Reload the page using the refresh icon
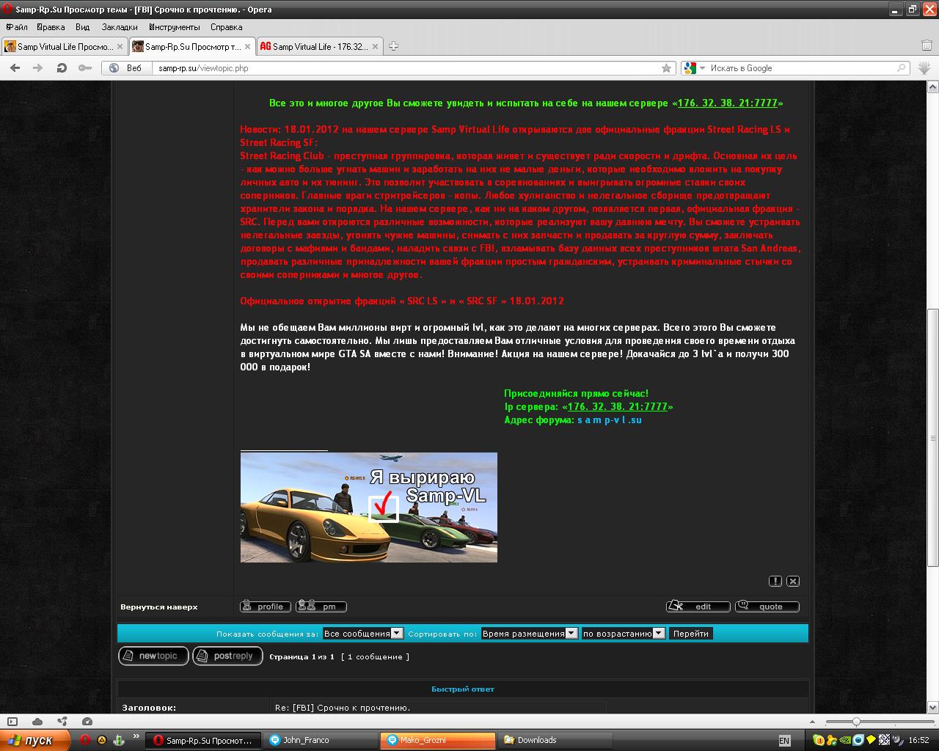 [62, 67]
